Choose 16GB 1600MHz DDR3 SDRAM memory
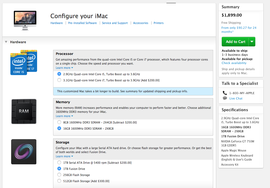 click(x=59, y=128)
